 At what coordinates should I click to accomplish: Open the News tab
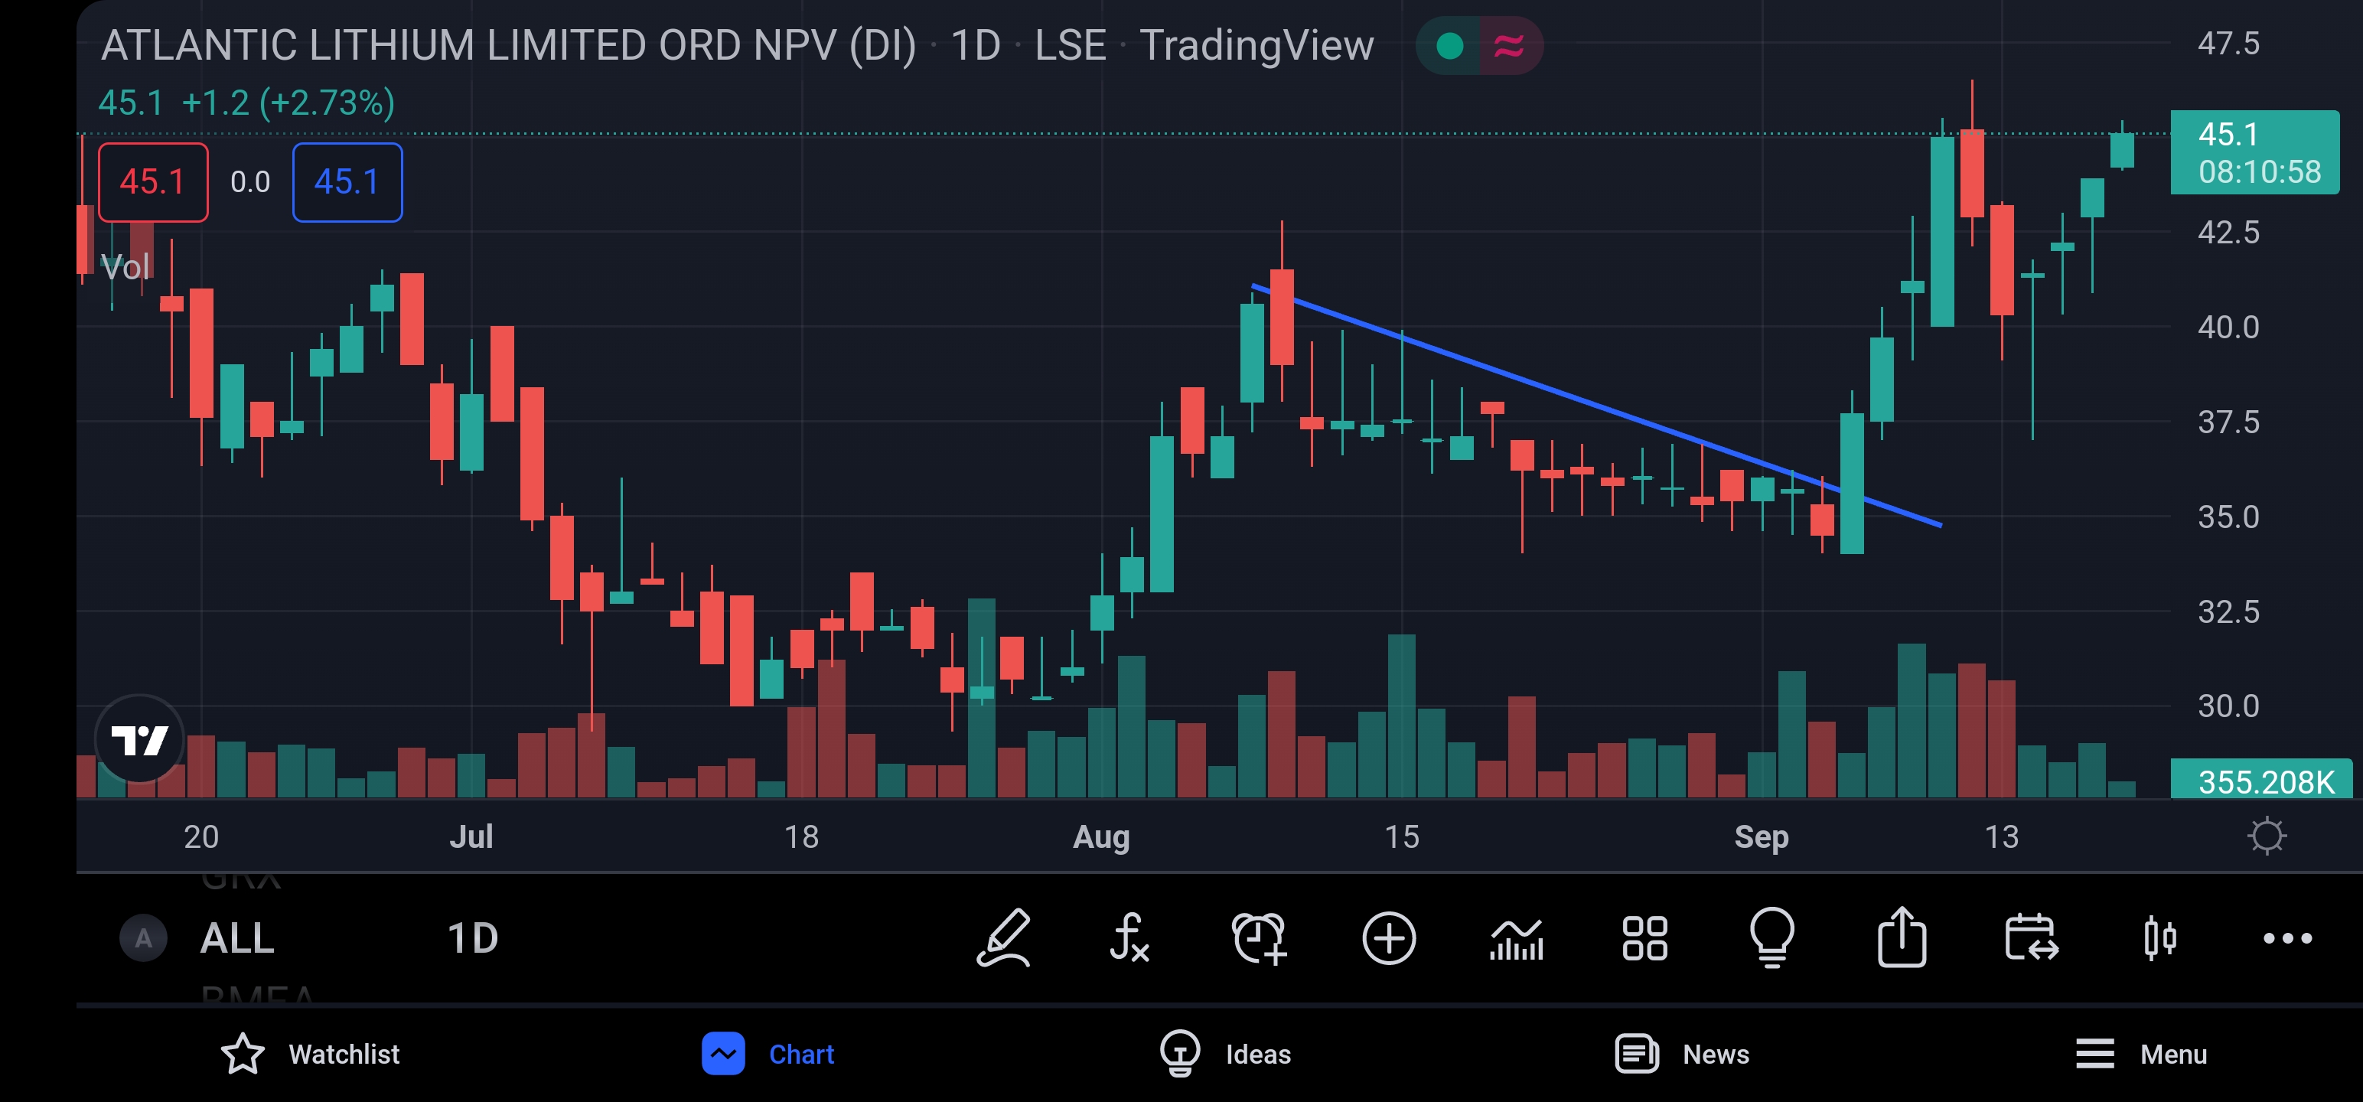tap(1683, 1053)
